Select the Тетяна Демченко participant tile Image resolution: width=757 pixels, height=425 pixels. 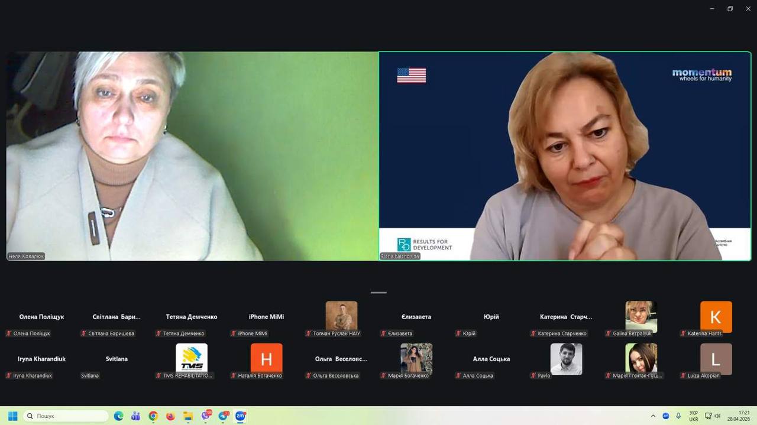(192, 319)
